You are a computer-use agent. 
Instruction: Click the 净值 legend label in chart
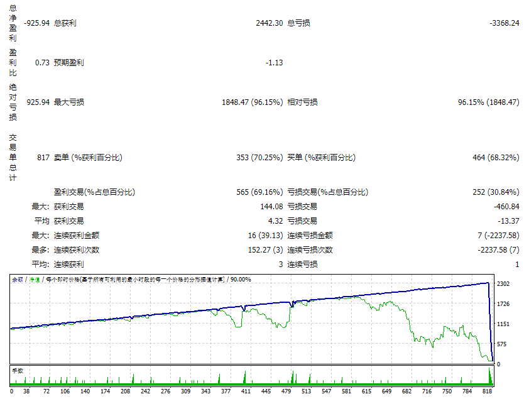coord(35,280)
